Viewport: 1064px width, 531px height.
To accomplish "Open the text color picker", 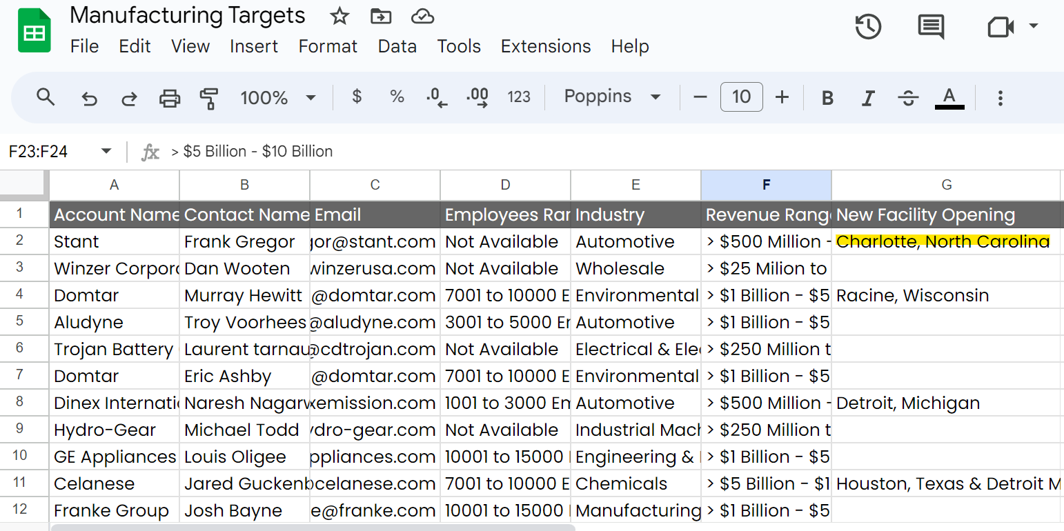I will click(x=949, y=98).
